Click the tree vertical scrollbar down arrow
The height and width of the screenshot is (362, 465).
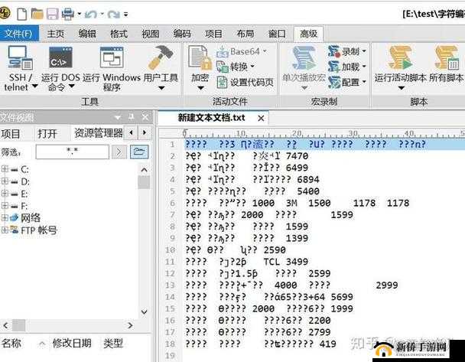tap(144, 311)
